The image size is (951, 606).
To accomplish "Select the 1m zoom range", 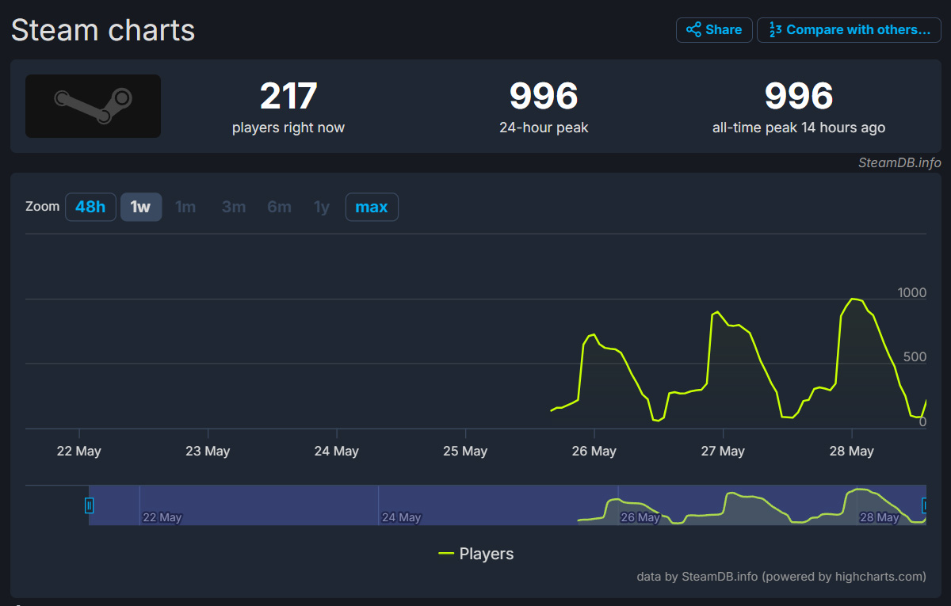I will (185, 207).
